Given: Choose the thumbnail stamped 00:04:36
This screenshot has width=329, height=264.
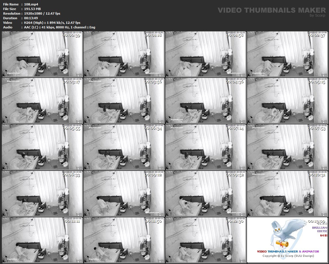Looking at the screenshot, I should coord(206,101).
